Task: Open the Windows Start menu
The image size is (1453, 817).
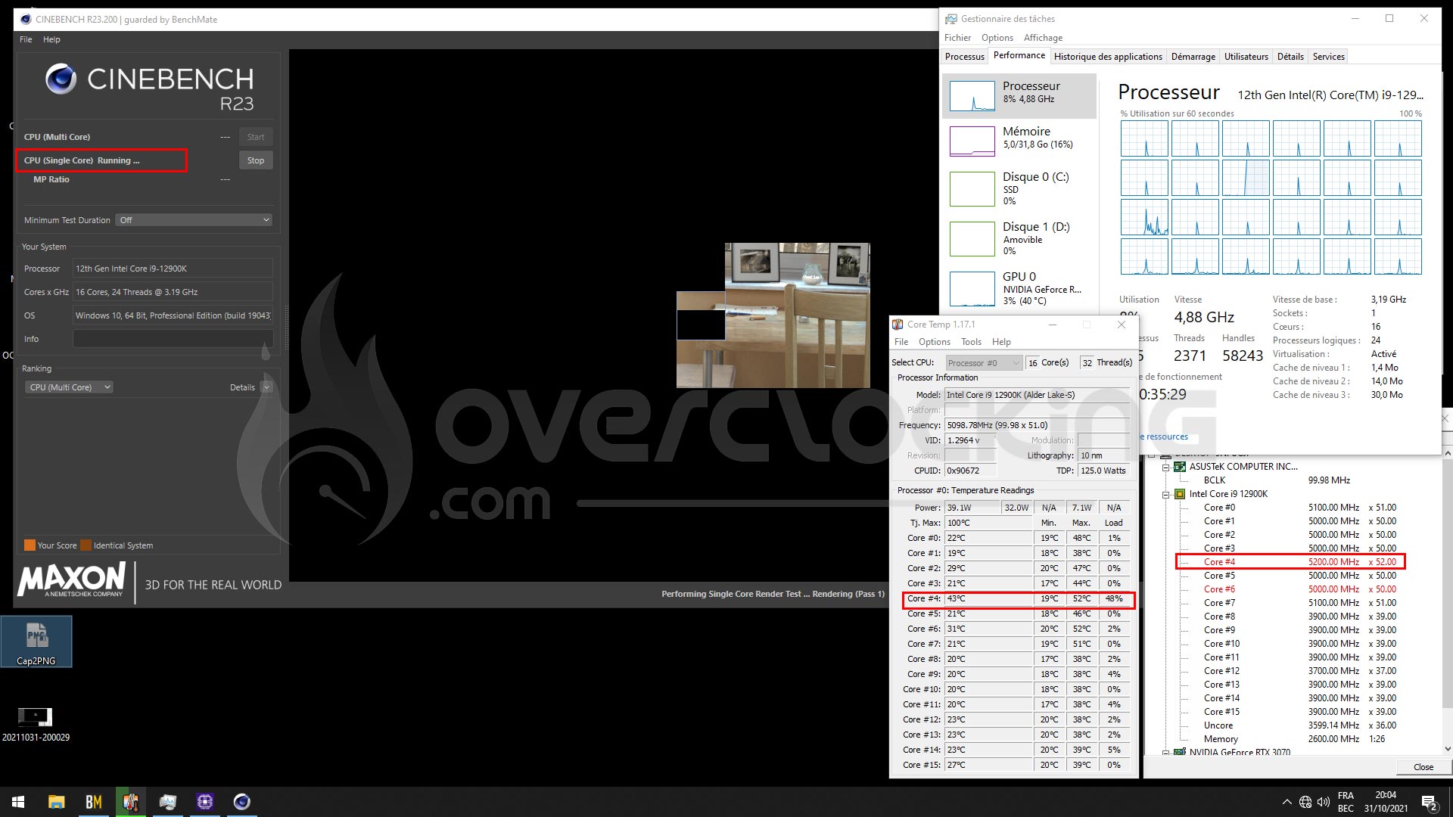Action: point(18,802)
